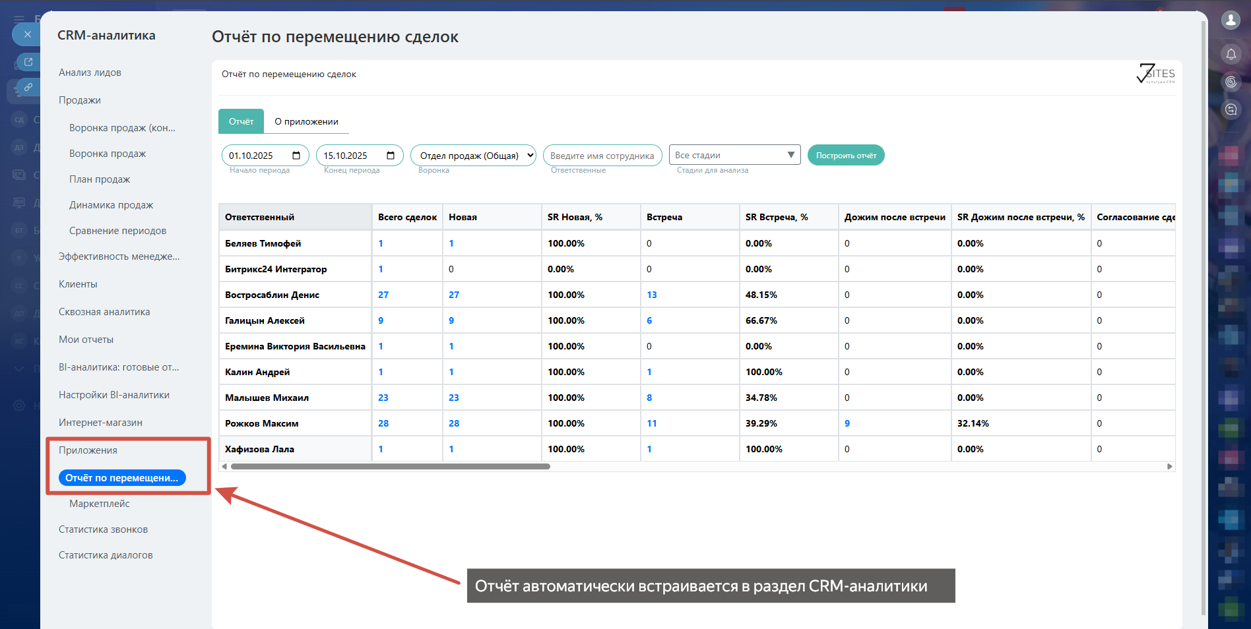
Task: Open the report in a new window
Action: 28,62
